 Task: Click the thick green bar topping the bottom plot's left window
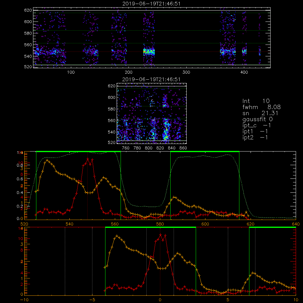pos(151,228)
